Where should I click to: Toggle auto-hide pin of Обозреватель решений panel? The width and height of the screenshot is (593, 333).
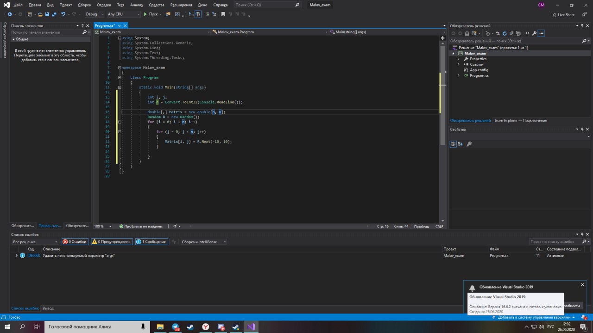(x=583, y=26)
